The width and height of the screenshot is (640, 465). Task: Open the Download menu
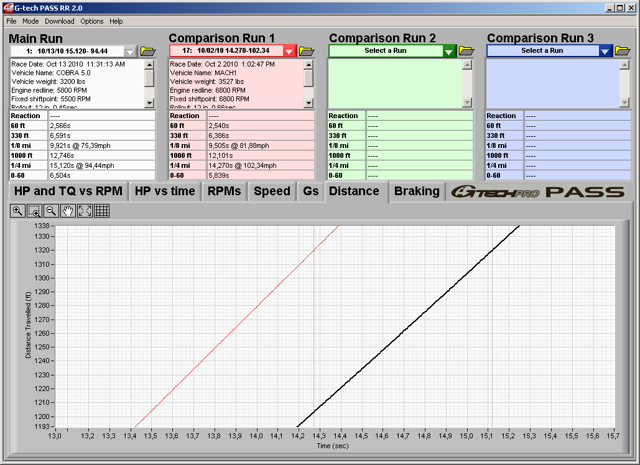click(x=60, y=21)
